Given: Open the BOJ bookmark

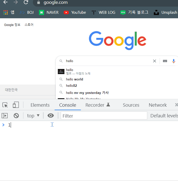Looking at the screenshot, I should point(27,12).
